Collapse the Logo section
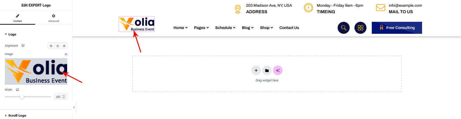461x119 pixels. coord(11,34)
